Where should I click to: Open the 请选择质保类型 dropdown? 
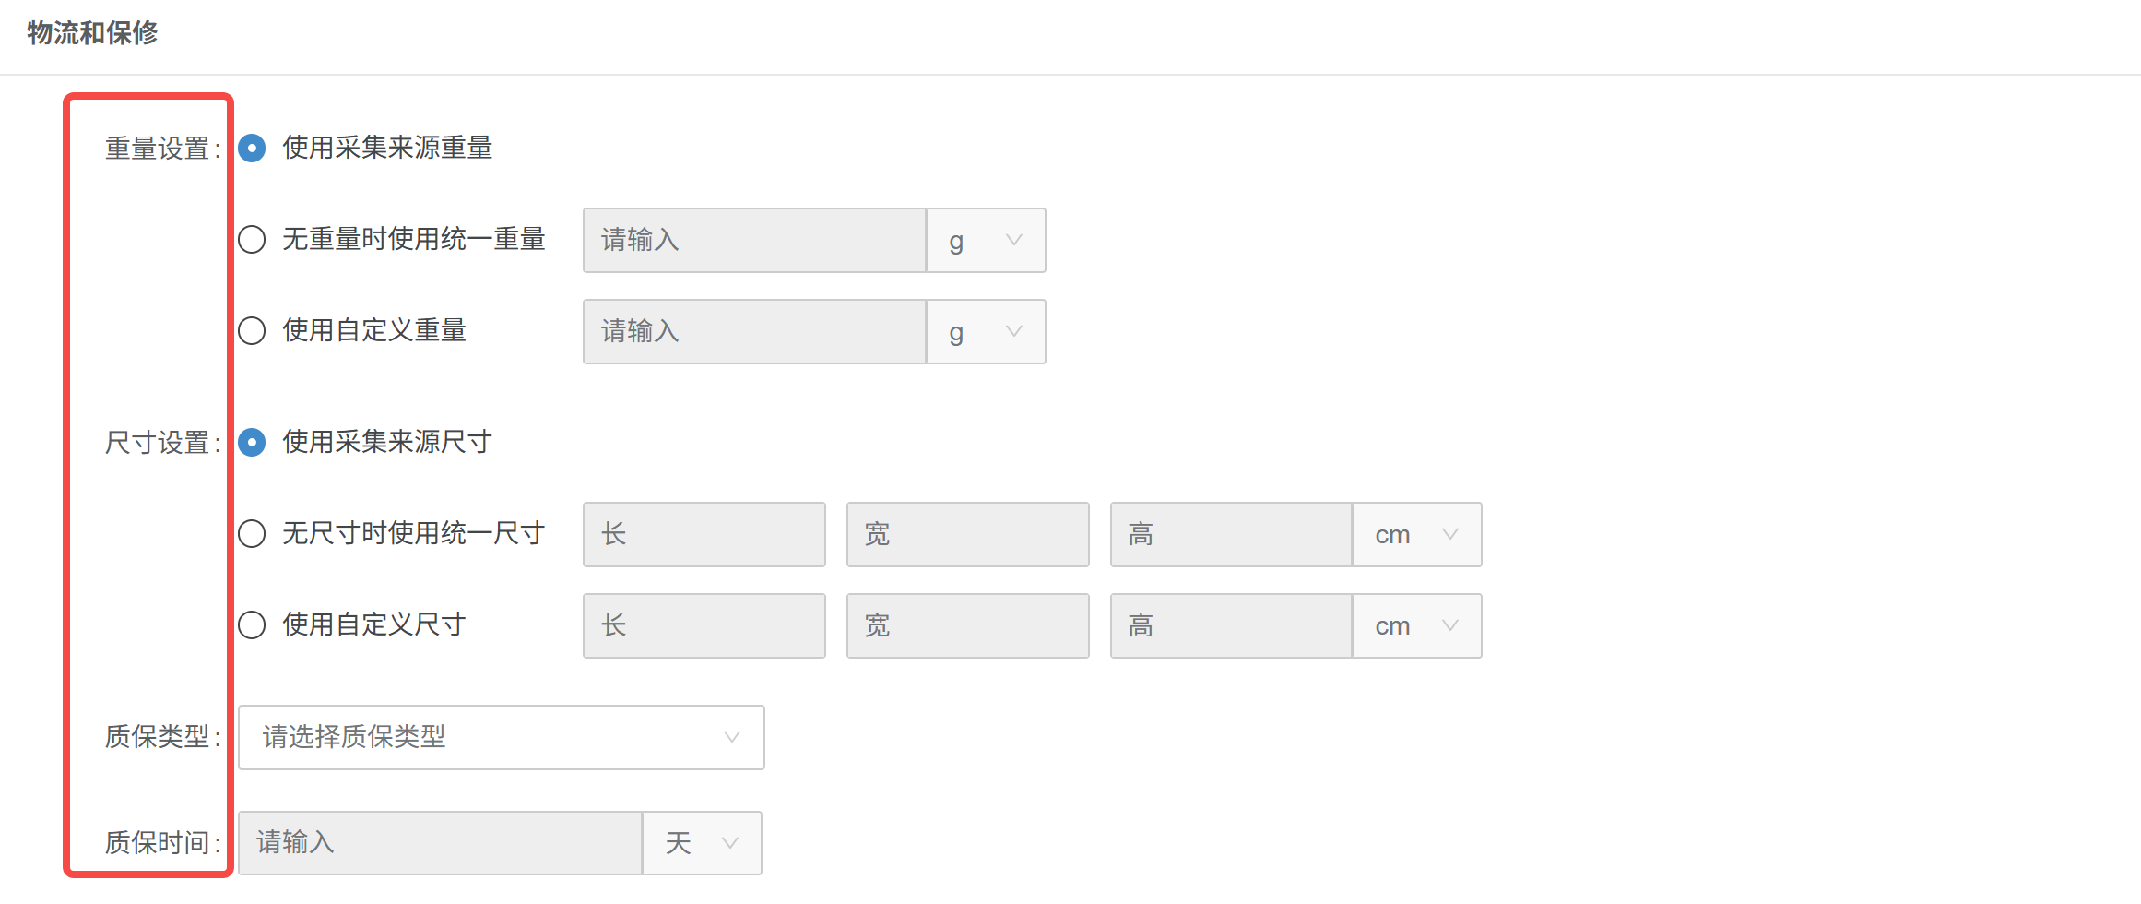click(501, 737)
